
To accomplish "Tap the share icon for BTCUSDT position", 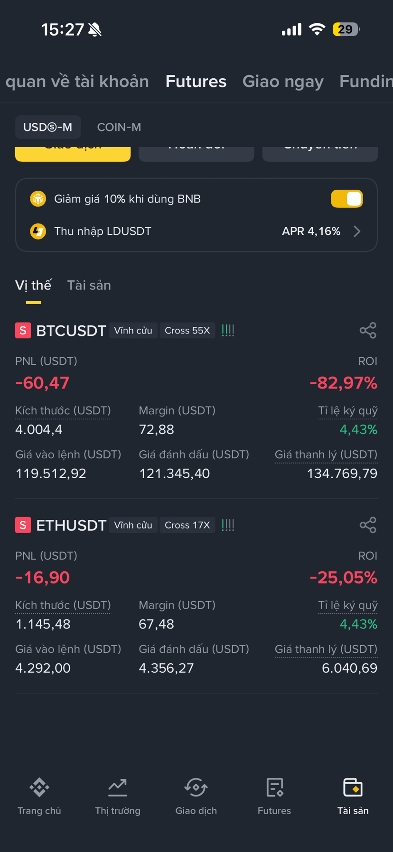I will [368, 330].
